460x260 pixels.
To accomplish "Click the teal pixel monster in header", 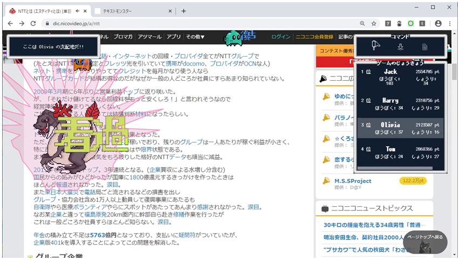I will (234, 38).
